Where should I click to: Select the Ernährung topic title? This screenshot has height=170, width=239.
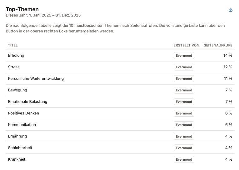click(17, 136)
